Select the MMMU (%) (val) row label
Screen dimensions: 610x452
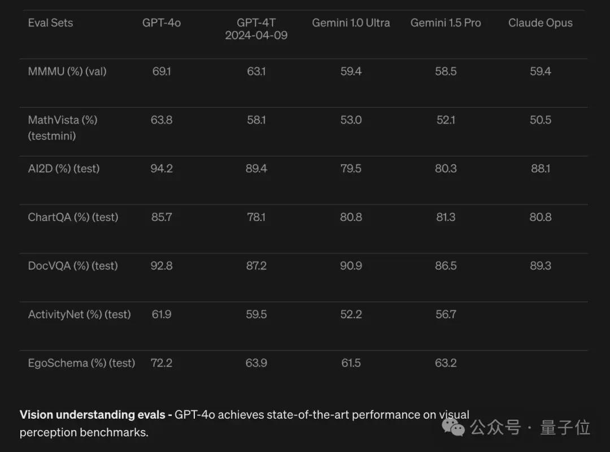tap(67, 71)
